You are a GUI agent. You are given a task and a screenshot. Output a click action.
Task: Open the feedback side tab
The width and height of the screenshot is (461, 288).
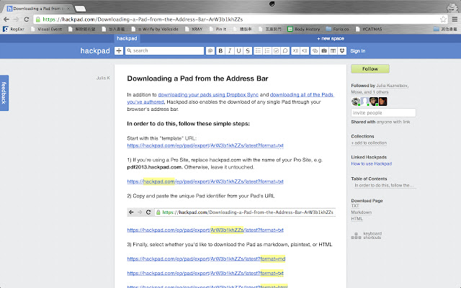(x=4, y=93)
